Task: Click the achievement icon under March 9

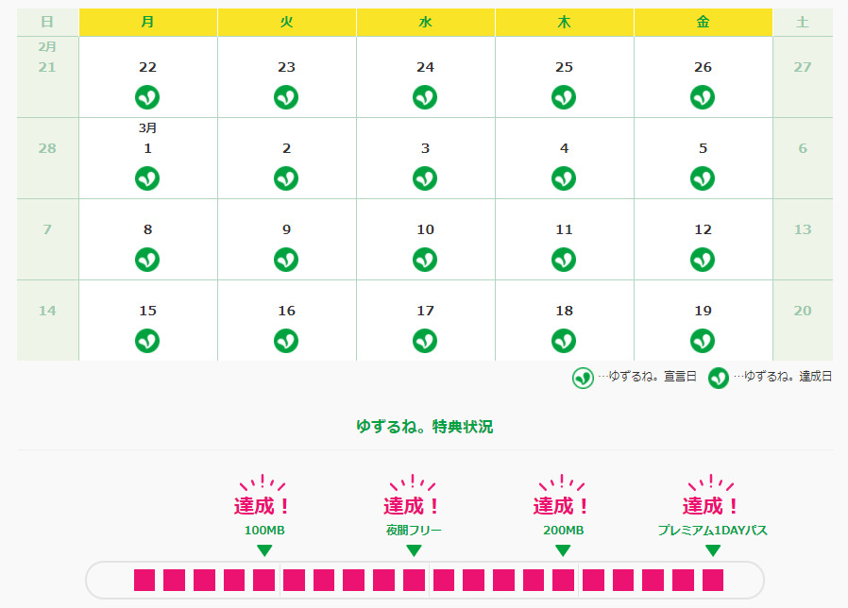Action: (x=286, y=260)
